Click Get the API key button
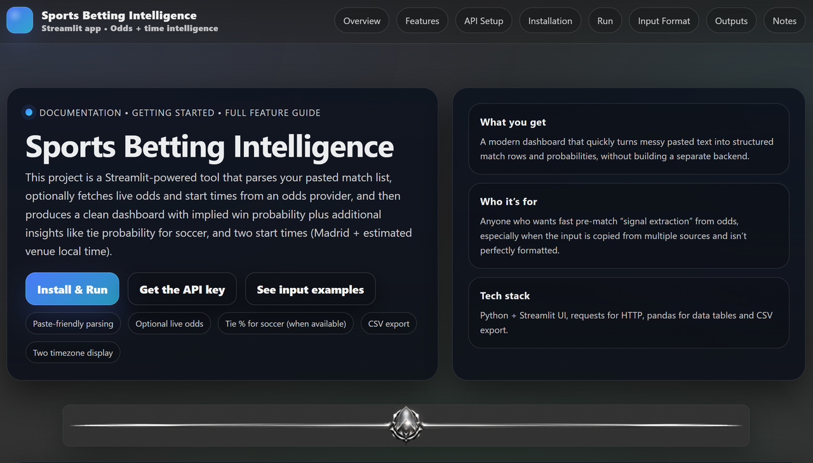 (182, 289)
